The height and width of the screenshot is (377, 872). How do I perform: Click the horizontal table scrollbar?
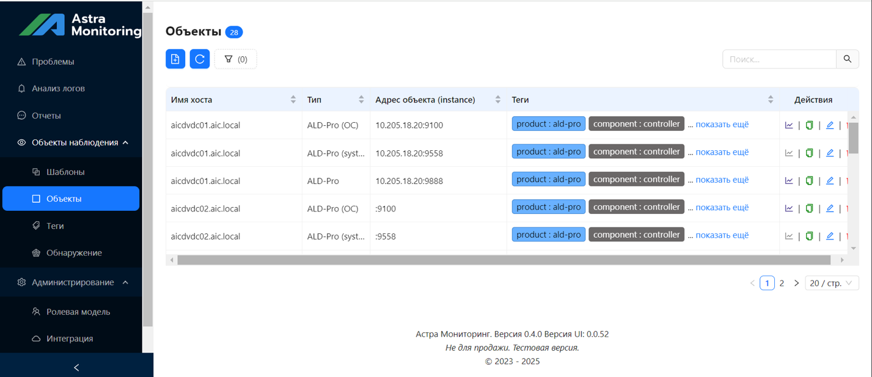[x=504, y=260]
